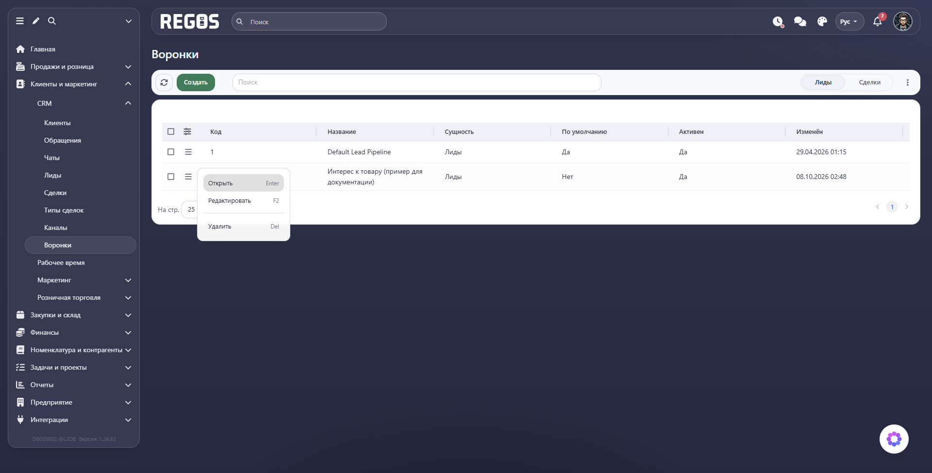
Task: Open the color theme palette icon
Action: [822, 21]
